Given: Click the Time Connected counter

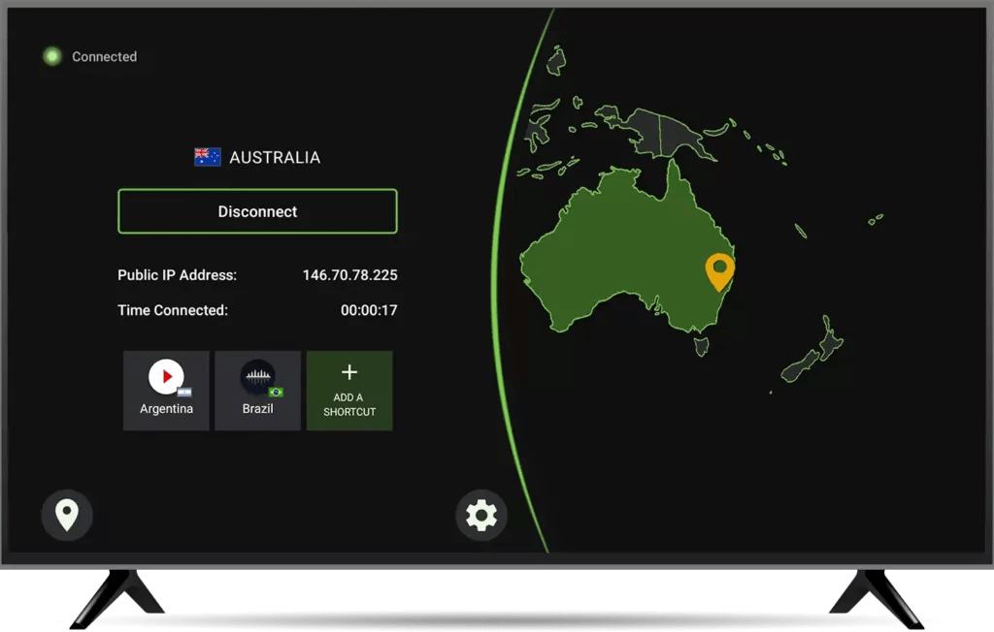Looking at the screenshot, I should pyautogui.click(x=370, y=310).
